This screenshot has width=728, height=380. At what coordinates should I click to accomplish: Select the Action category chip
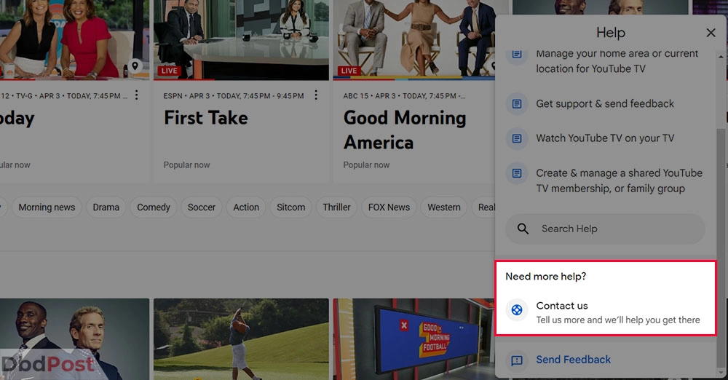pyautogui.click(x=246, y=207)
